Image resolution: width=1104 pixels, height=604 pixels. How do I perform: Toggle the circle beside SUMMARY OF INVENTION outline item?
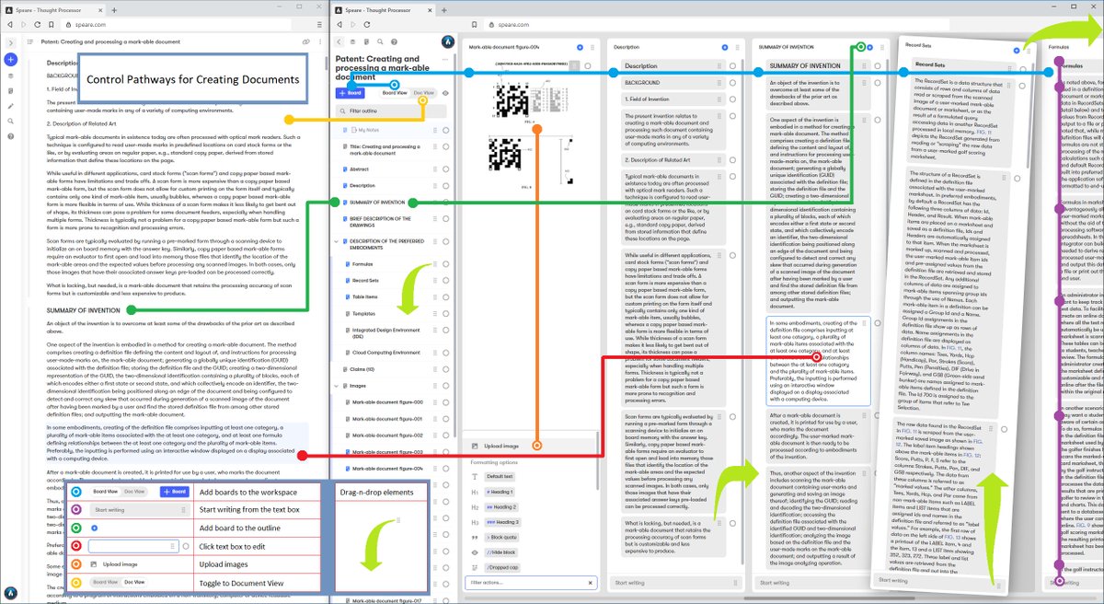(445, 203)
